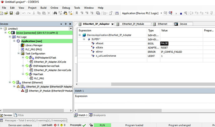This screenshot has width=215, height=127.
Task: Cut selection with the scissors icon
Action: 34,13
